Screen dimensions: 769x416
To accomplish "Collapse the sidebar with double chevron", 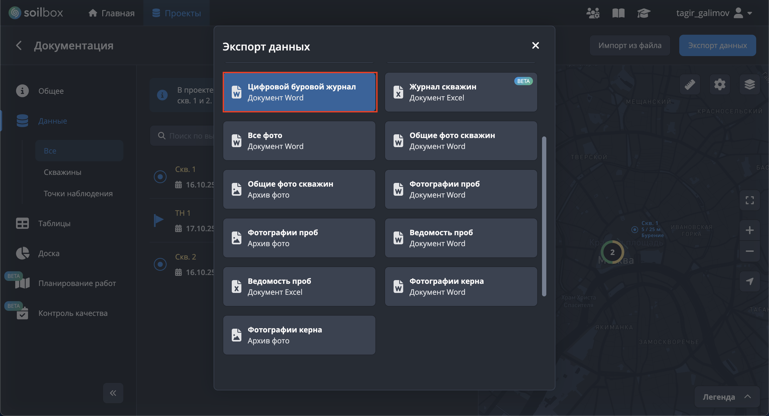I will pos(113,393).
